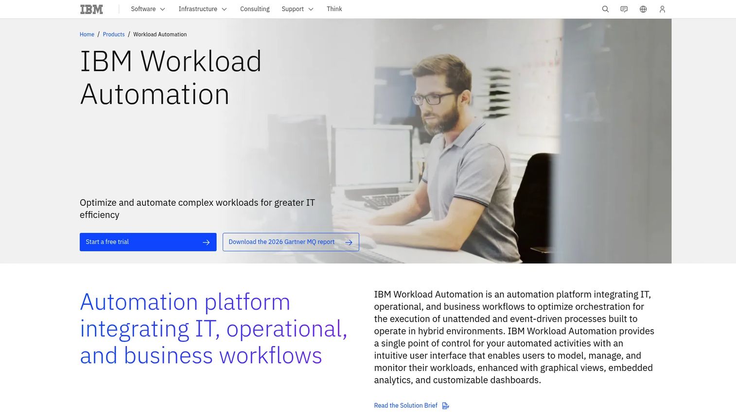Click the IBM logo
736x413 pixels.
91,9
